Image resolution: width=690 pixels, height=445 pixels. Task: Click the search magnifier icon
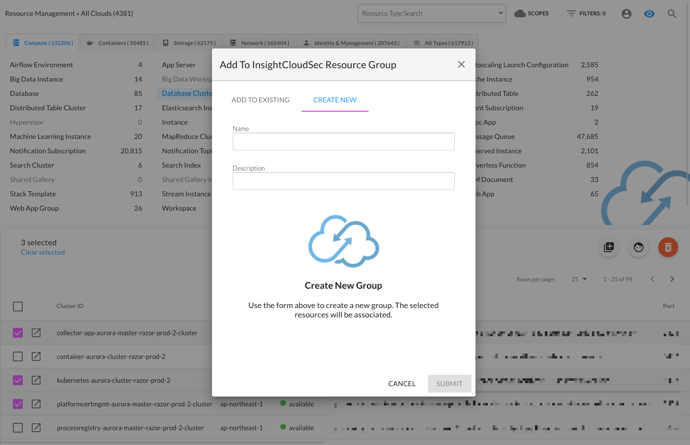pyautogui.click(x=672, y=14)
